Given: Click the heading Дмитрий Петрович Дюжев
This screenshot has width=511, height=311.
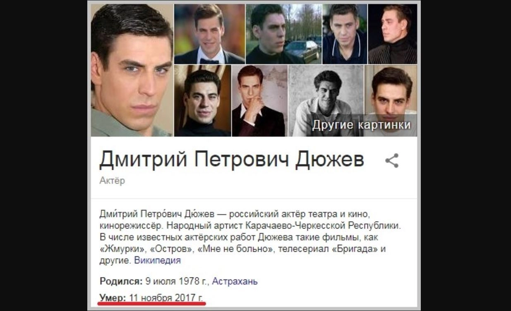Looking at the screenshot, I should coord(232,160).
